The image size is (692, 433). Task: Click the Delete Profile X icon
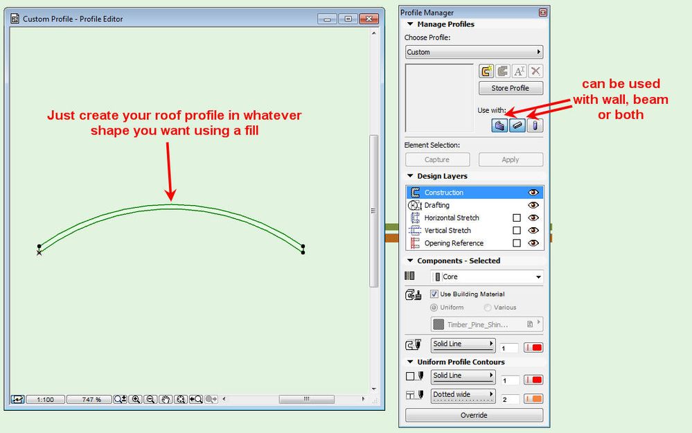coord(535,71)
